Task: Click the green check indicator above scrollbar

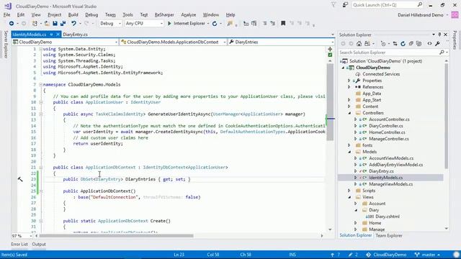Action: point(330,55)
